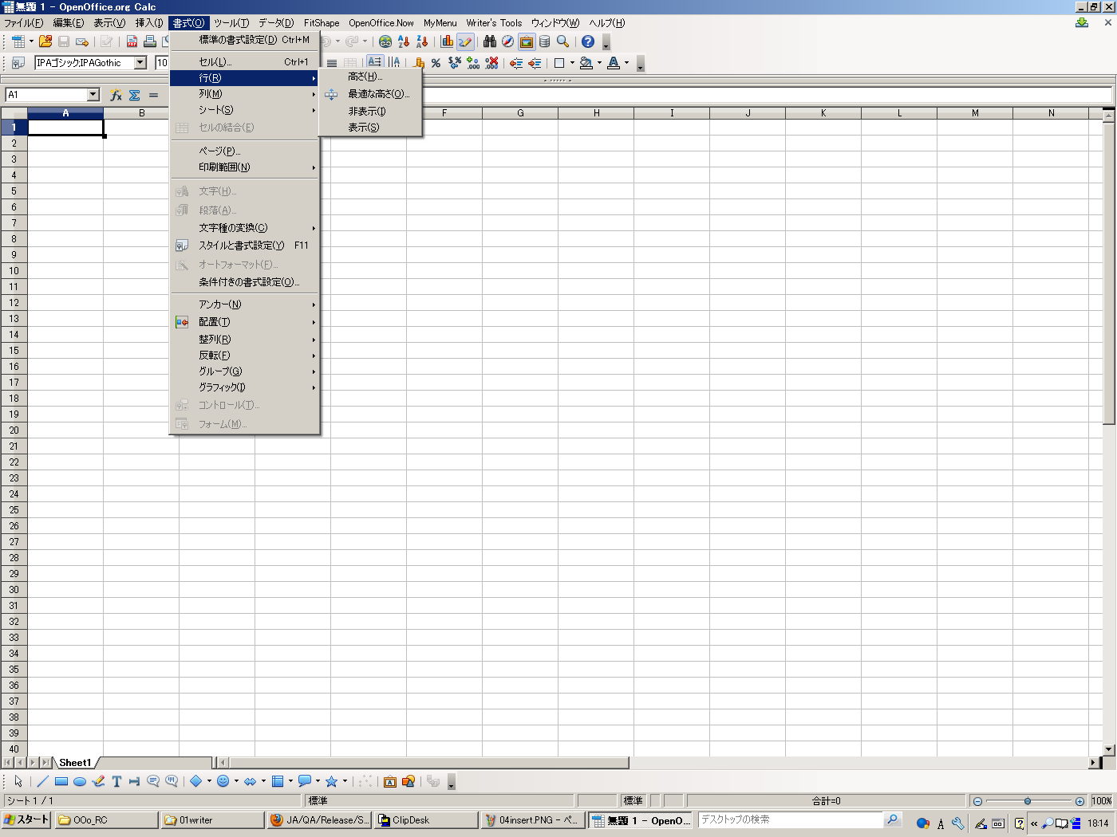Click the Data Sources cylinder icon
Image resolution: width=1117 pixels, height=837 pixels.
tap(545, 41)
